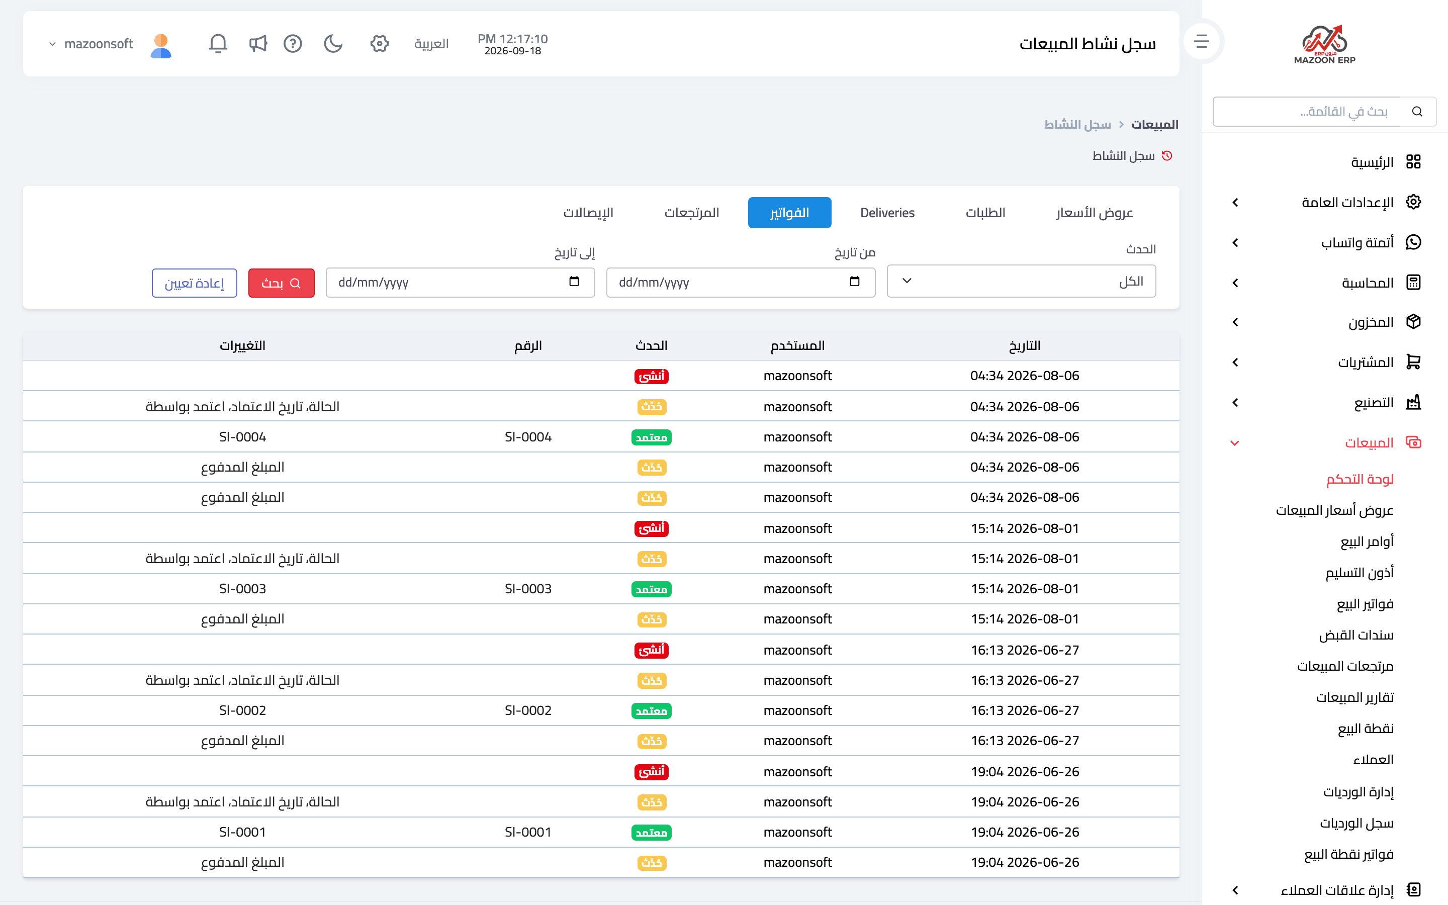The height and width of the screenshot is (905, 1448).
Task: Click the search magnifier in sidebar search
Action: pos(1417,111)
